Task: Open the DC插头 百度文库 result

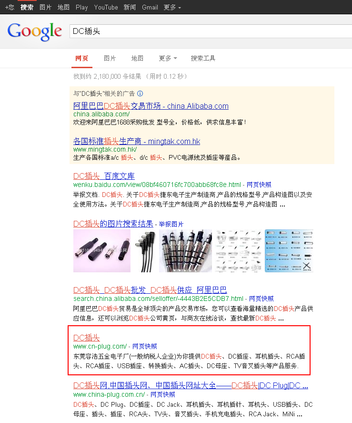Action: [104, 176]
